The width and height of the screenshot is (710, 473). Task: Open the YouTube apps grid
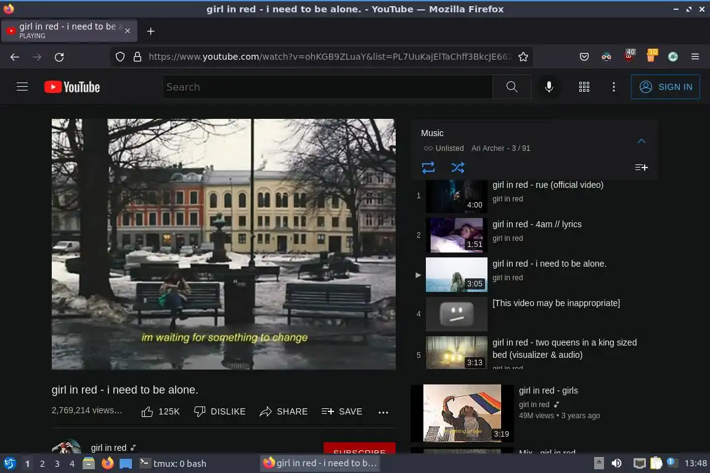(x=584, y=87)
